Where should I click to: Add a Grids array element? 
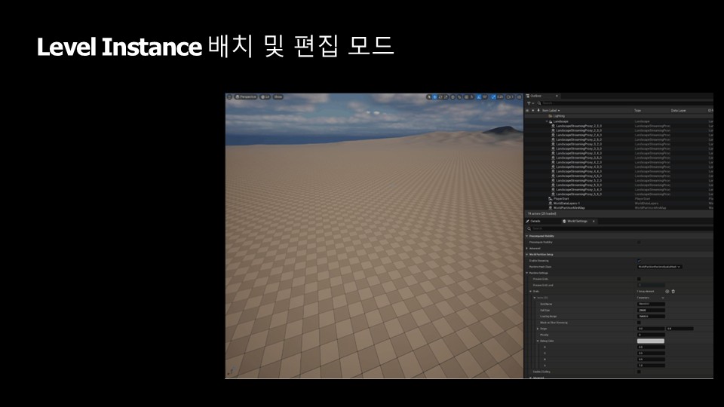click(667, 291)
